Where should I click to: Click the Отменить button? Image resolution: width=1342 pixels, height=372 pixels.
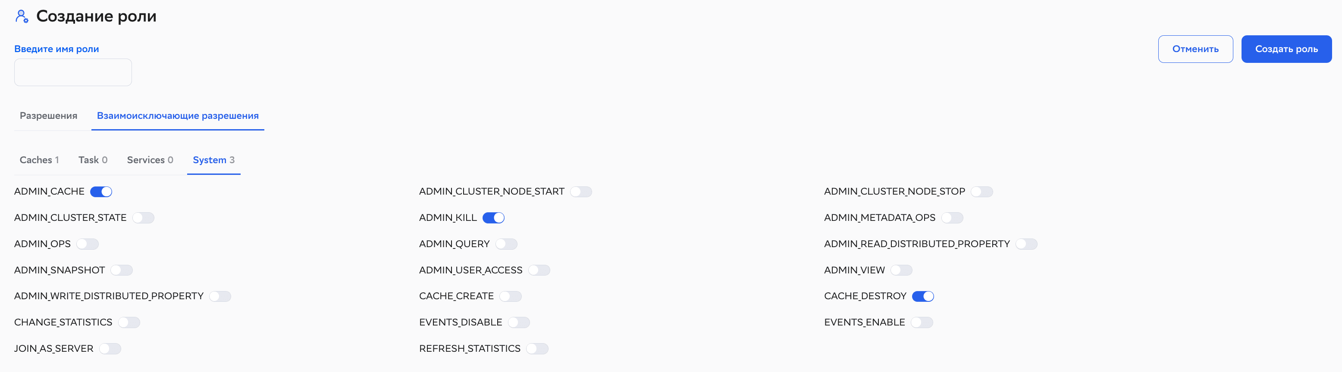(x=1195, y=49)
